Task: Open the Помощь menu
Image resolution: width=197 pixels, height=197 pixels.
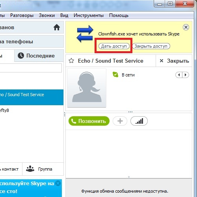Action: coord(119,15)
